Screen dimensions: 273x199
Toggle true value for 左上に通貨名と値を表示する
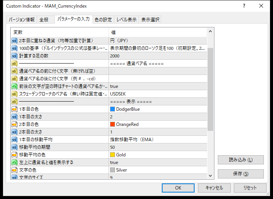[158, 162]
